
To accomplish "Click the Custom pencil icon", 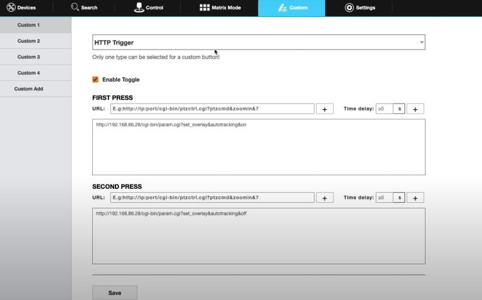I will pyautogui.click(x=282, y=8).
